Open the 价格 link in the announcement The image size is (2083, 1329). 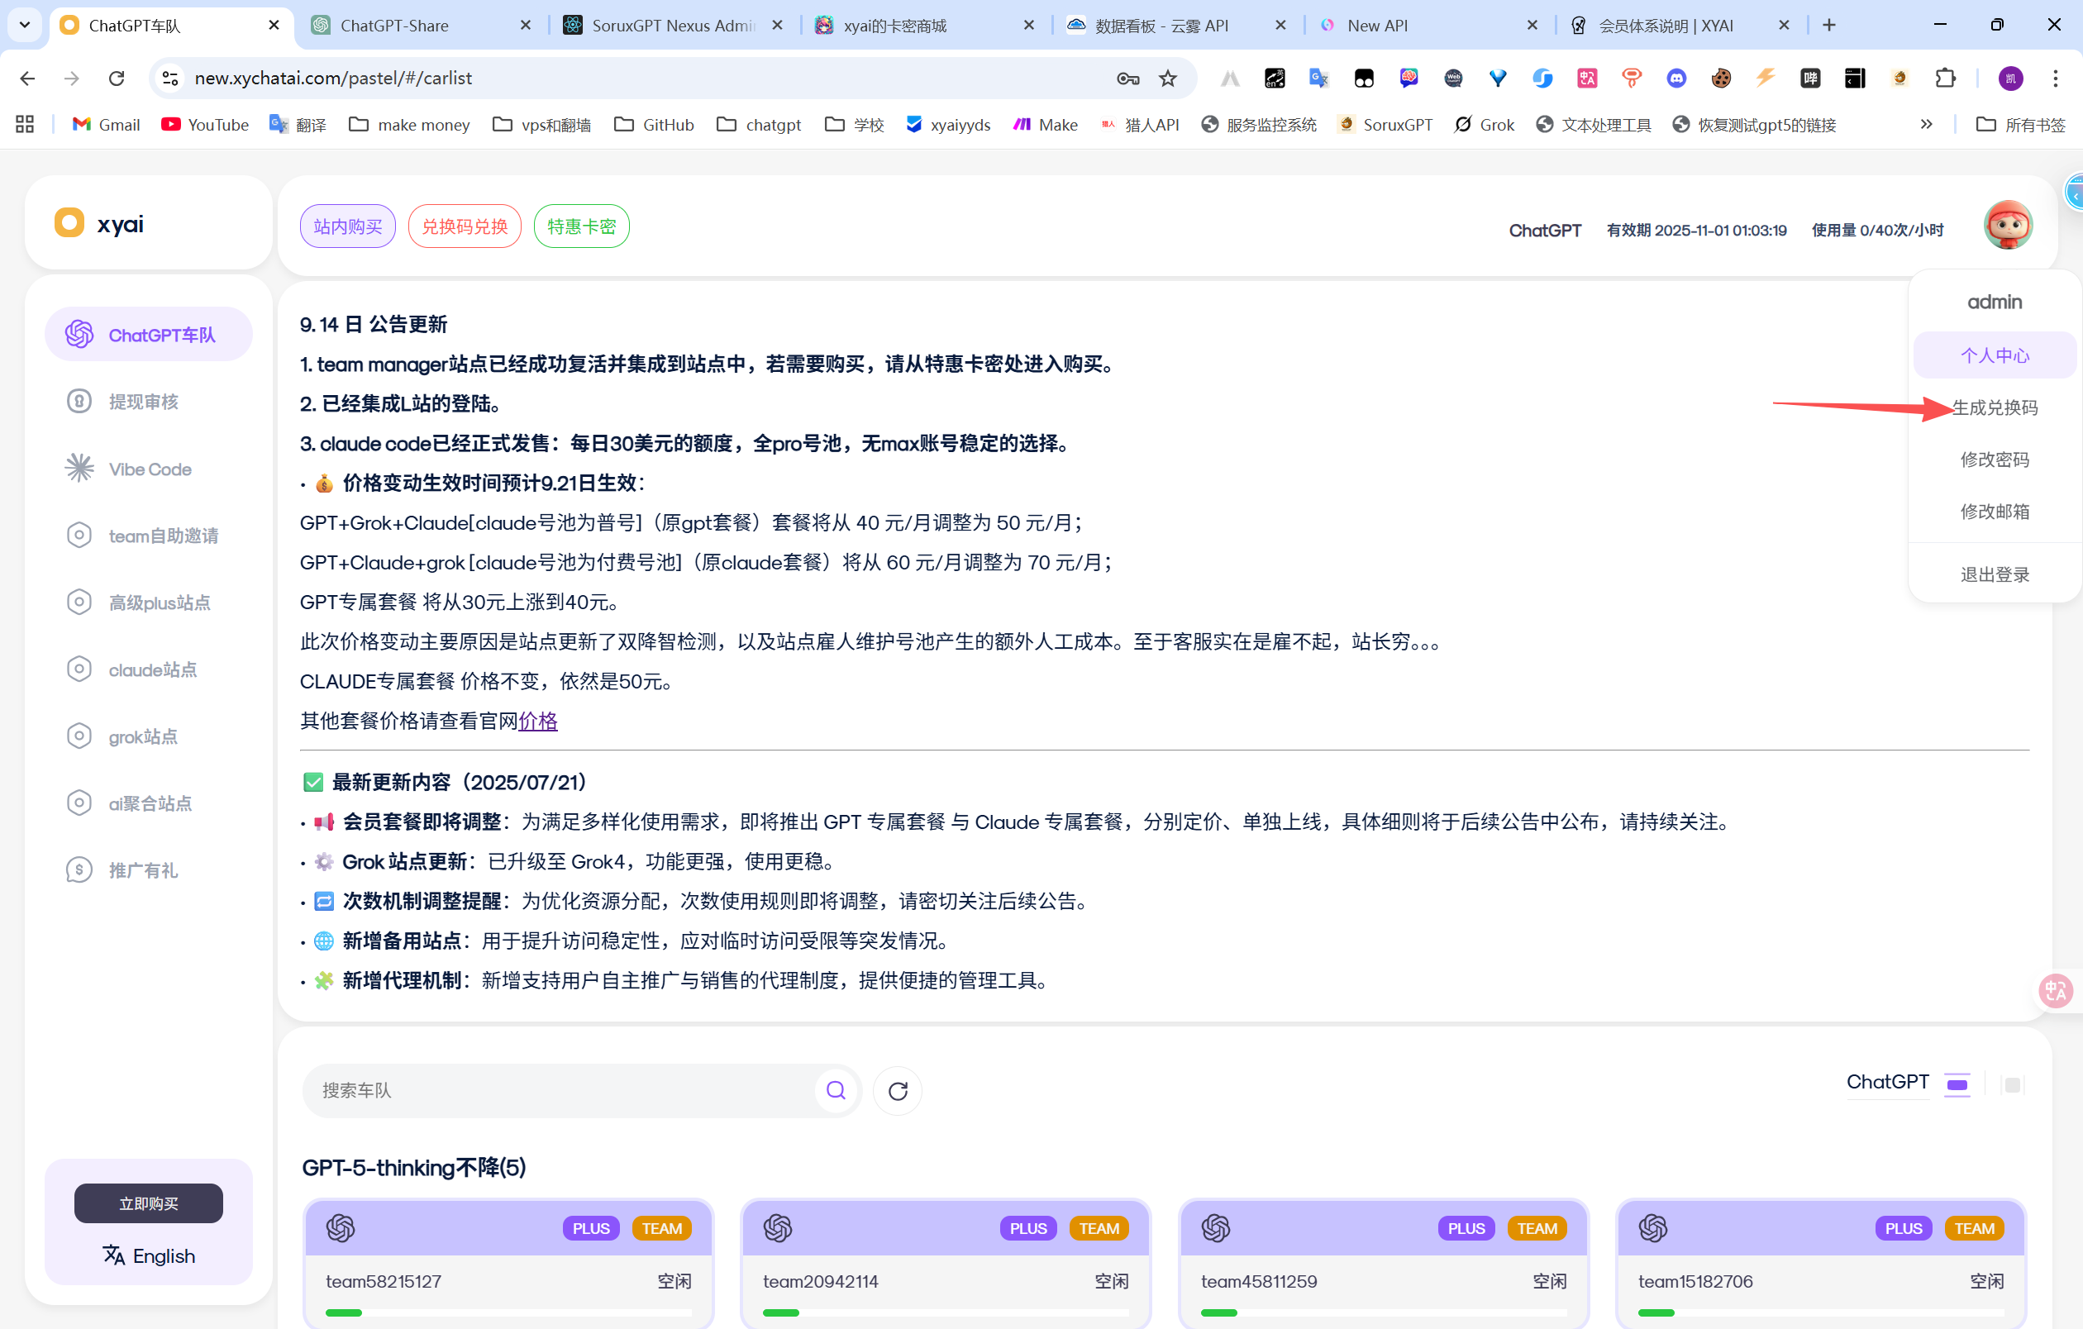point(537,722)
